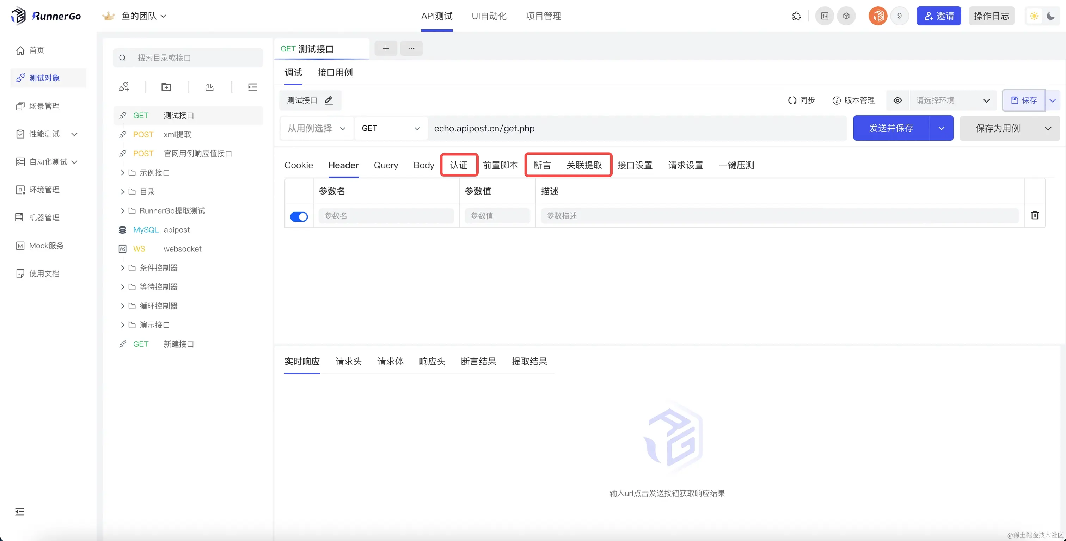Click the pencil icon to rename 测试接口
1066x541 pixels.
pyautogui.click(x=329, y=100)
